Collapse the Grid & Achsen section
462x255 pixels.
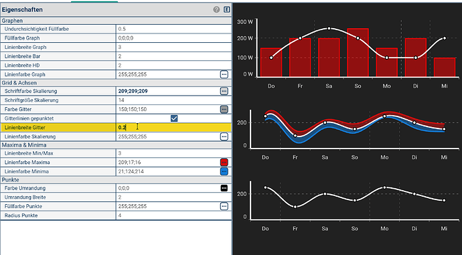(116, 83)
